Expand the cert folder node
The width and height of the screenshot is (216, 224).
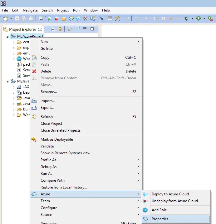13,42
